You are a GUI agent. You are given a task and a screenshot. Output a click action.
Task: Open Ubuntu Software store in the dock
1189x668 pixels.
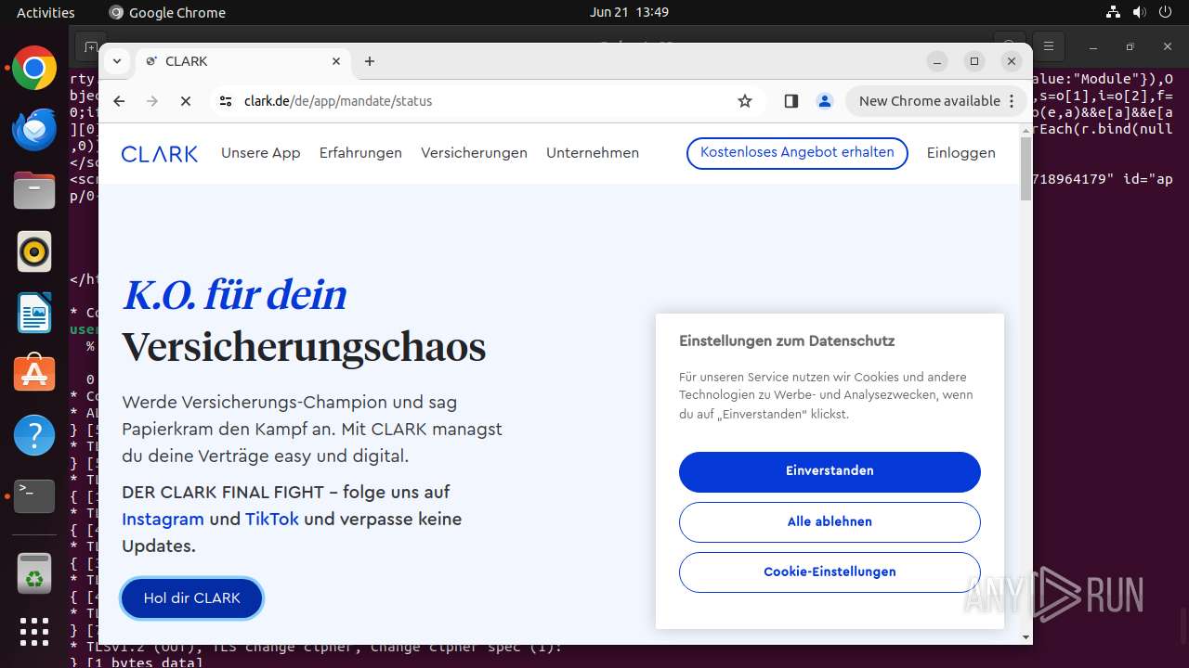[34, 374]
